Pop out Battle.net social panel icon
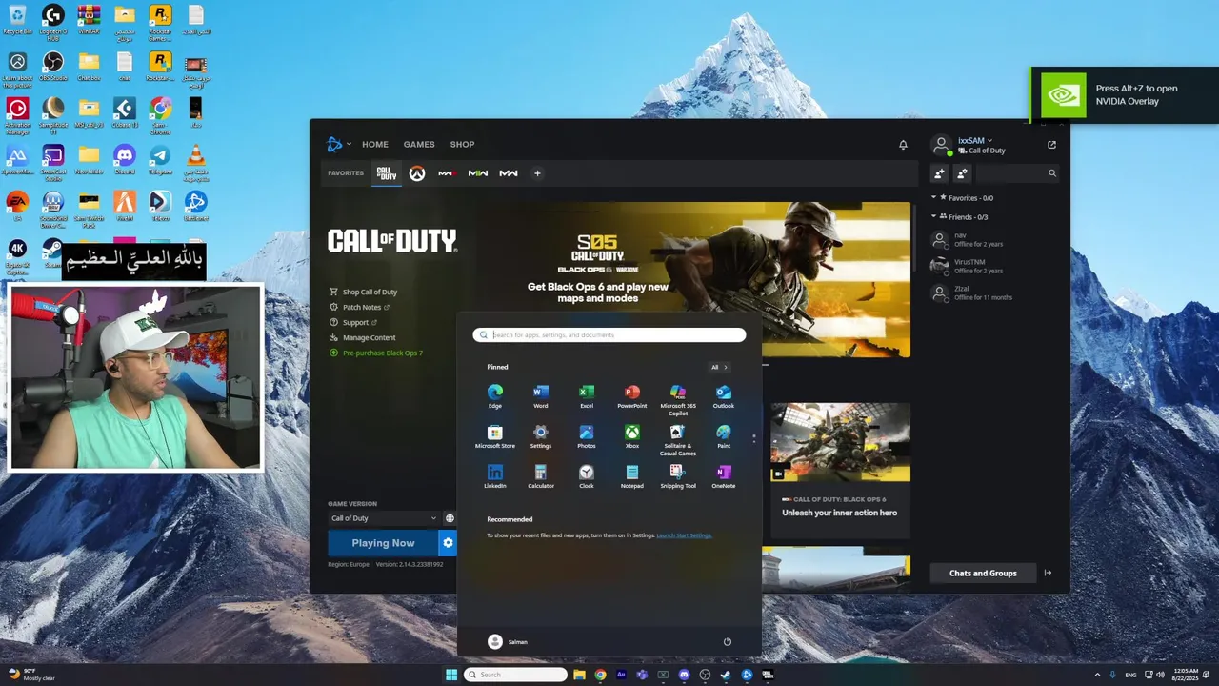1219x686 pixels. 1051,145
